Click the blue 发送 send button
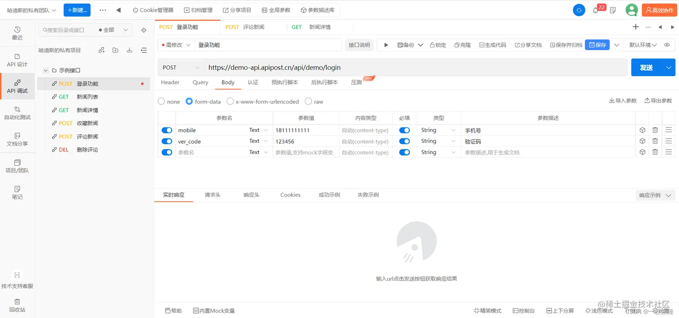The height and width of the screenshot is (318, 679). 646,68
